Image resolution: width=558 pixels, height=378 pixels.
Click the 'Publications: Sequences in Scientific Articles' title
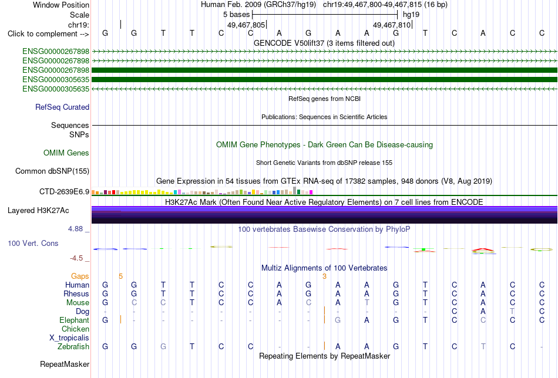click(x=324, y=117)
